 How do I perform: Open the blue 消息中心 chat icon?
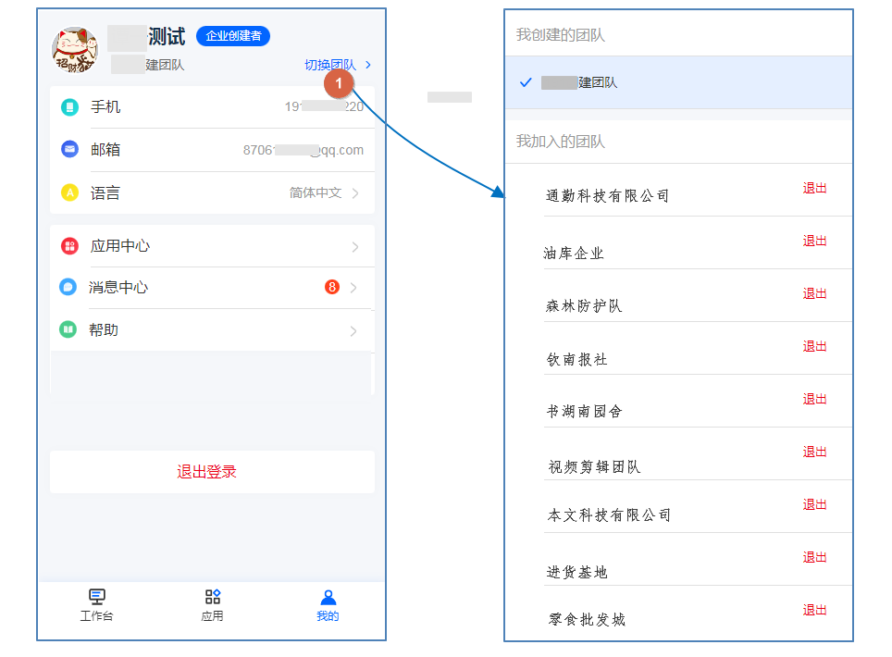68,287
